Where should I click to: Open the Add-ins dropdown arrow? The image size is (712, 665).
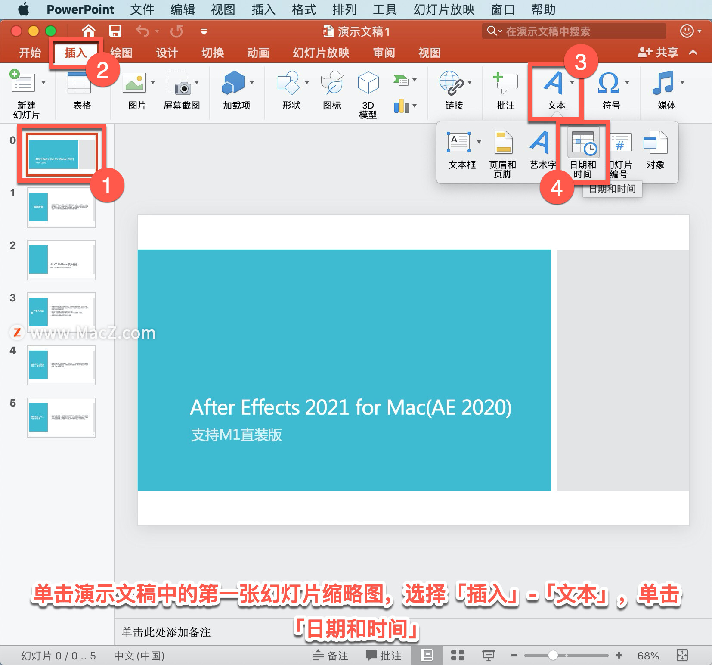252,82
